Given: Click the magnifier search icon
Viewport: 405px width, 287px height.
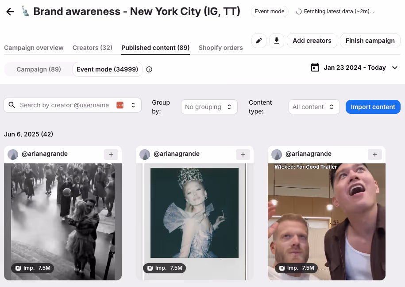Looking at the screenshot, I should pos(12,105).
